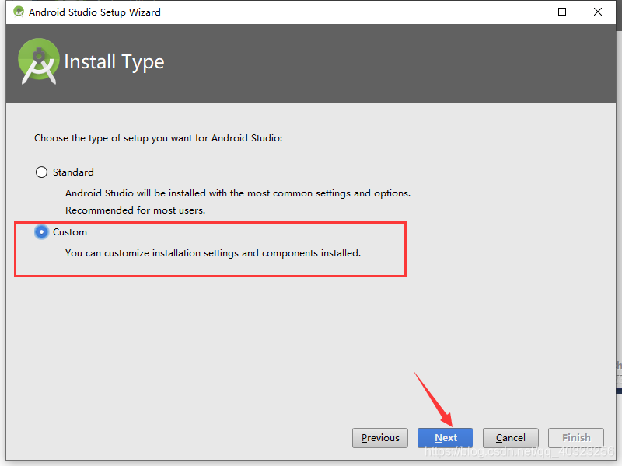The image size is (622, 466).
Task: Click the Next button
Action: [445, 438]
